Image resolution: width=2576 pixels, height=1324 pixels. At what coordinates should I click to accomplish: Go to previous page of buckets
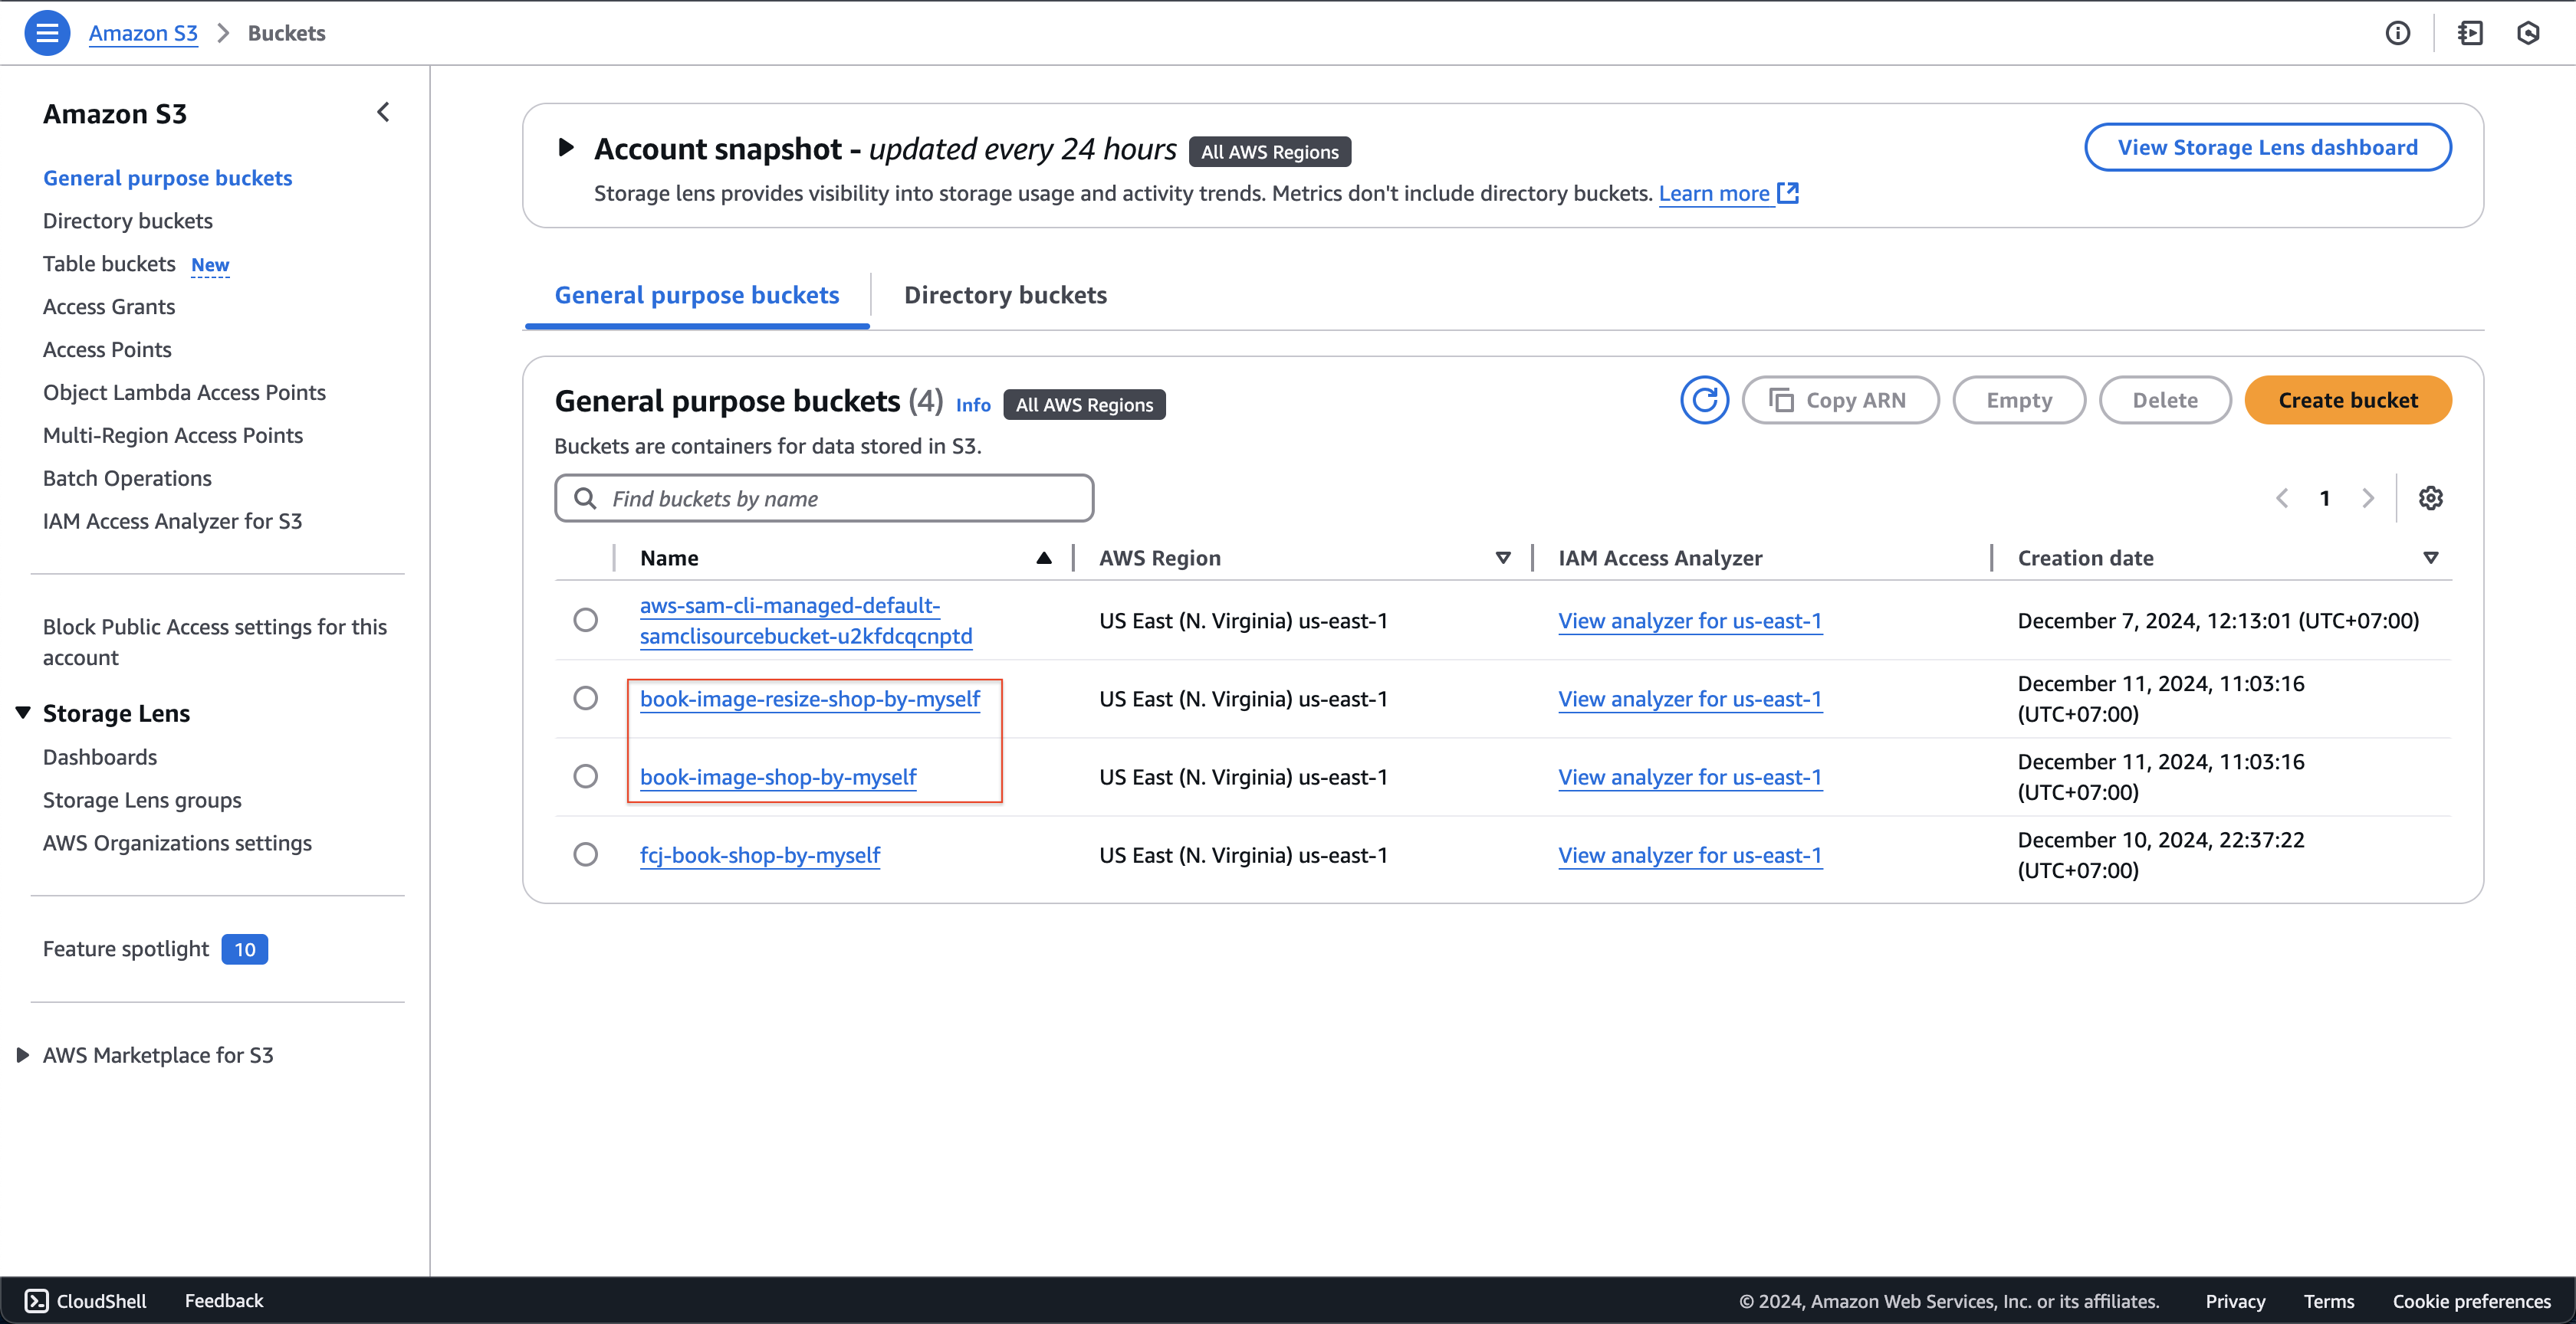coord(2282,497)
